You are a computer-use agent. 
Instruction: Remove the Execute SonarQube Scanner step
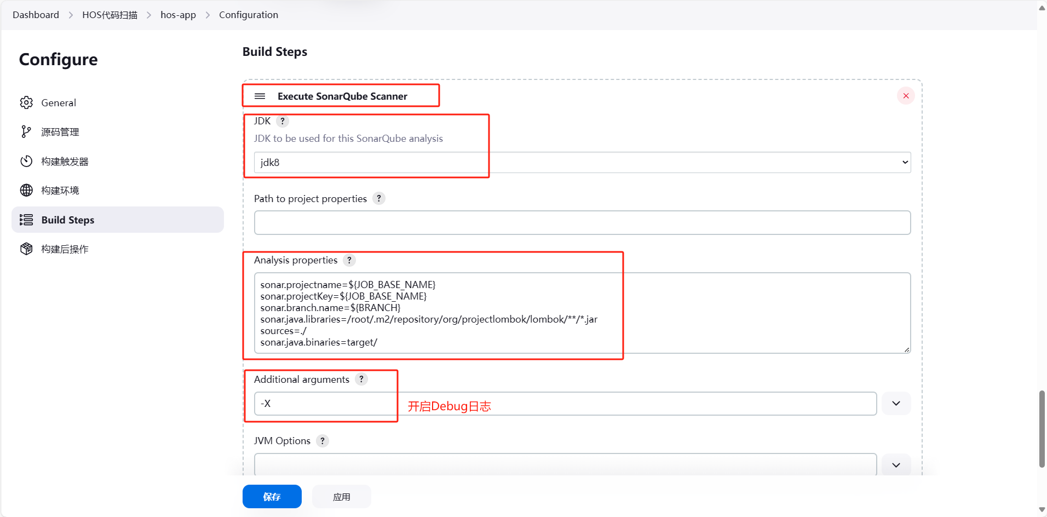pyautogui.click(x=906, y=96)
